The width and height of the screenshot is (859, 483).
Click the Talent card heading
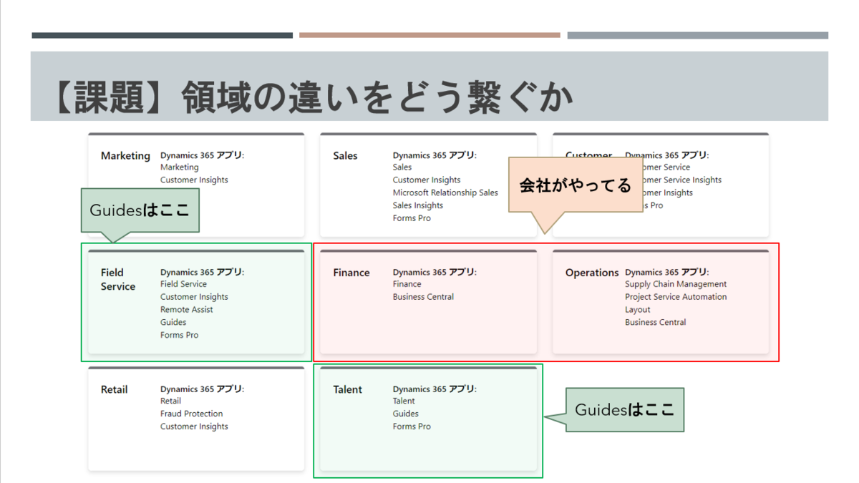[348, 390]
